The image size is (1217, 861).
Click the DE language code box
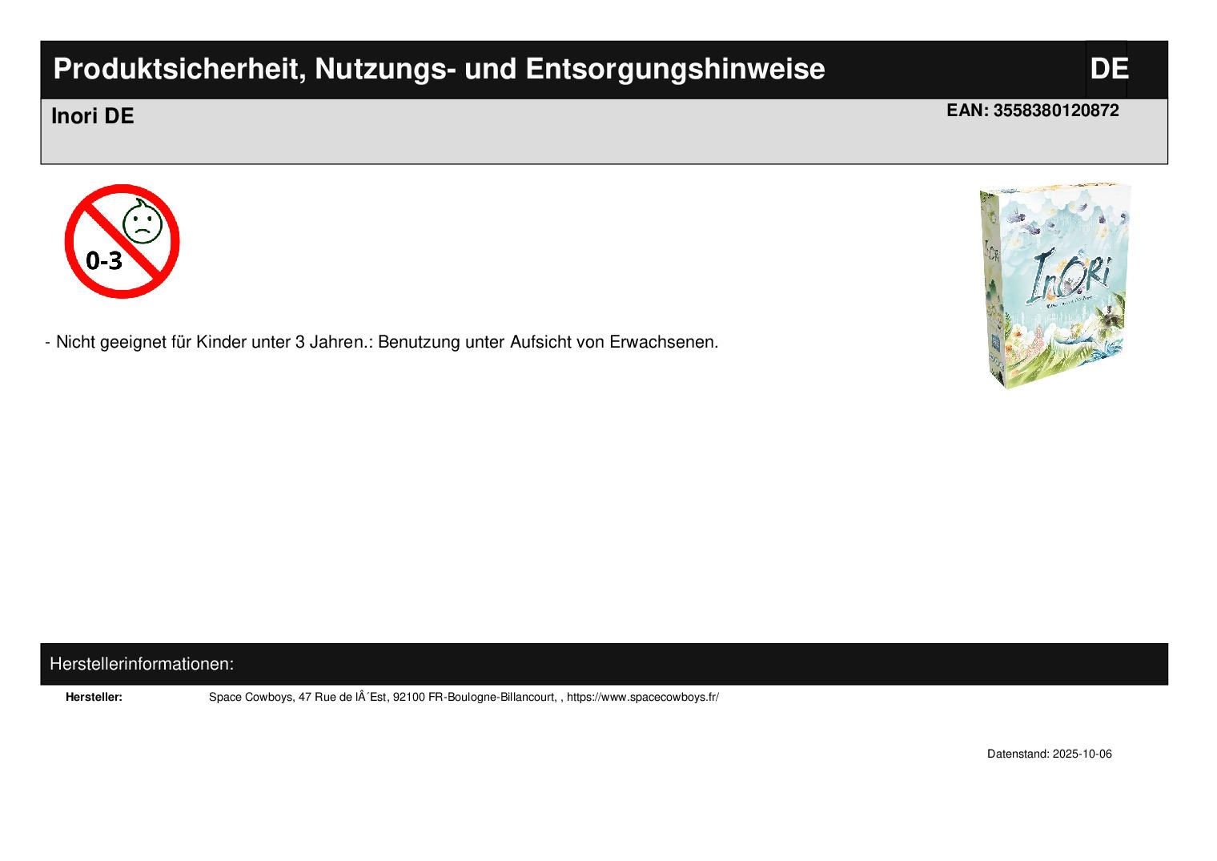(x=1108, y=70)
